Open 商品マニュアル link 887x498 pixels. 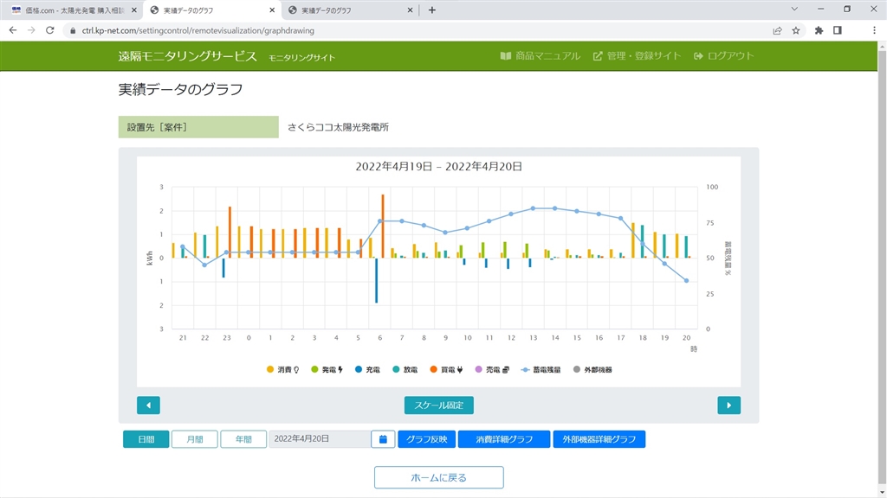tap(541, 56)
